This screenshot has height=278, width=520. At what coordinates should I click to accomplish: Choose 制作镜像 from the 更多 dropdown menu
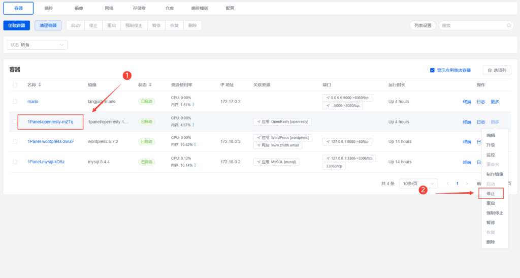(495, 174)
